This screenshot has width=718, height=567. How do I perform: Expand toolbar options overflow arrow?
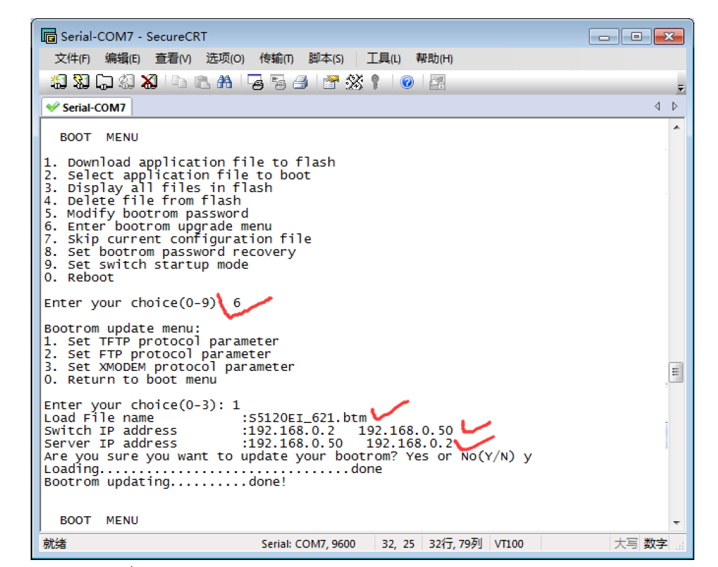[681, 88]
